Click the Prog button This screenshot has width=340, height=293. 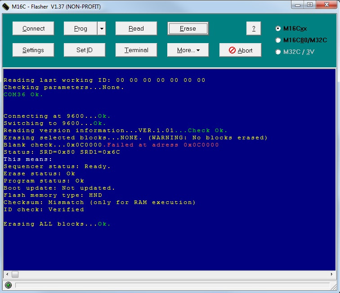click(81, 28)
